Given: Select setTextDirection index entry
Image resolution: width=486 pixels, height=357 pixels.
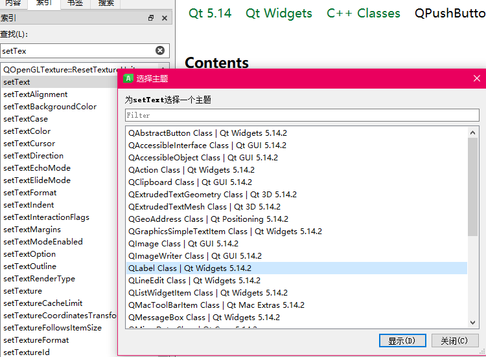Looking at the screenshot, I should (59, 156).
